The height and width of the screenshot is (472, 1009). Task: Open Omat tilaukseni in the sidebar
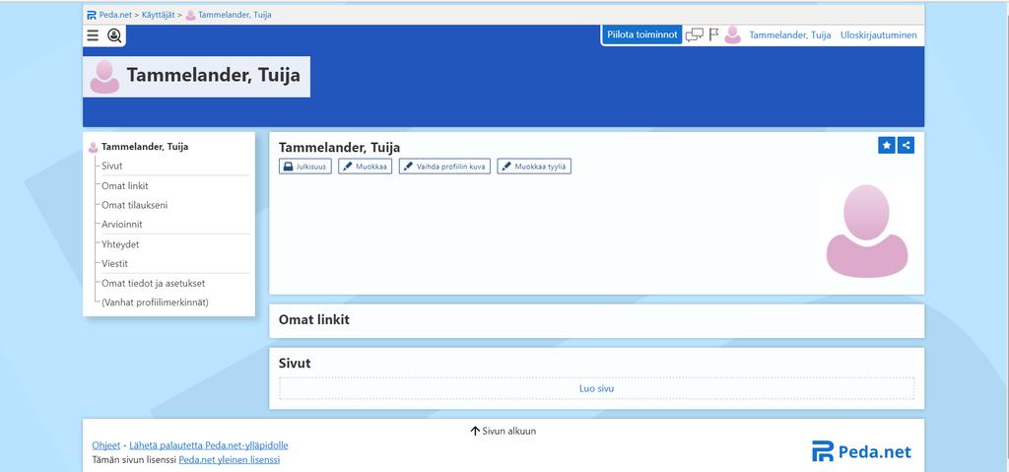[134, 205]
